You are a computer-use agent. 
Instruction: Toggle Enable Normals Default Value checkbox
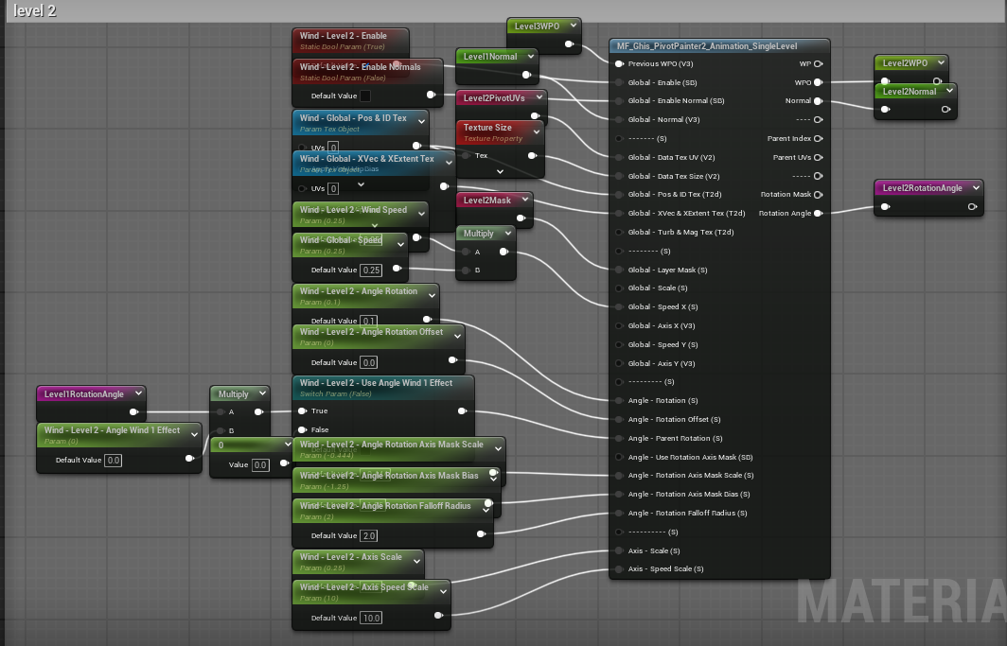pyautogui.click(x=365, y=96)
